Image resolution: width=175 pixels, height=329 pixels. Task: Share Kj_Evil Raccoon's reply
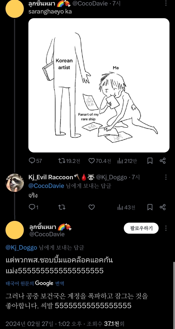coord(163,207)
